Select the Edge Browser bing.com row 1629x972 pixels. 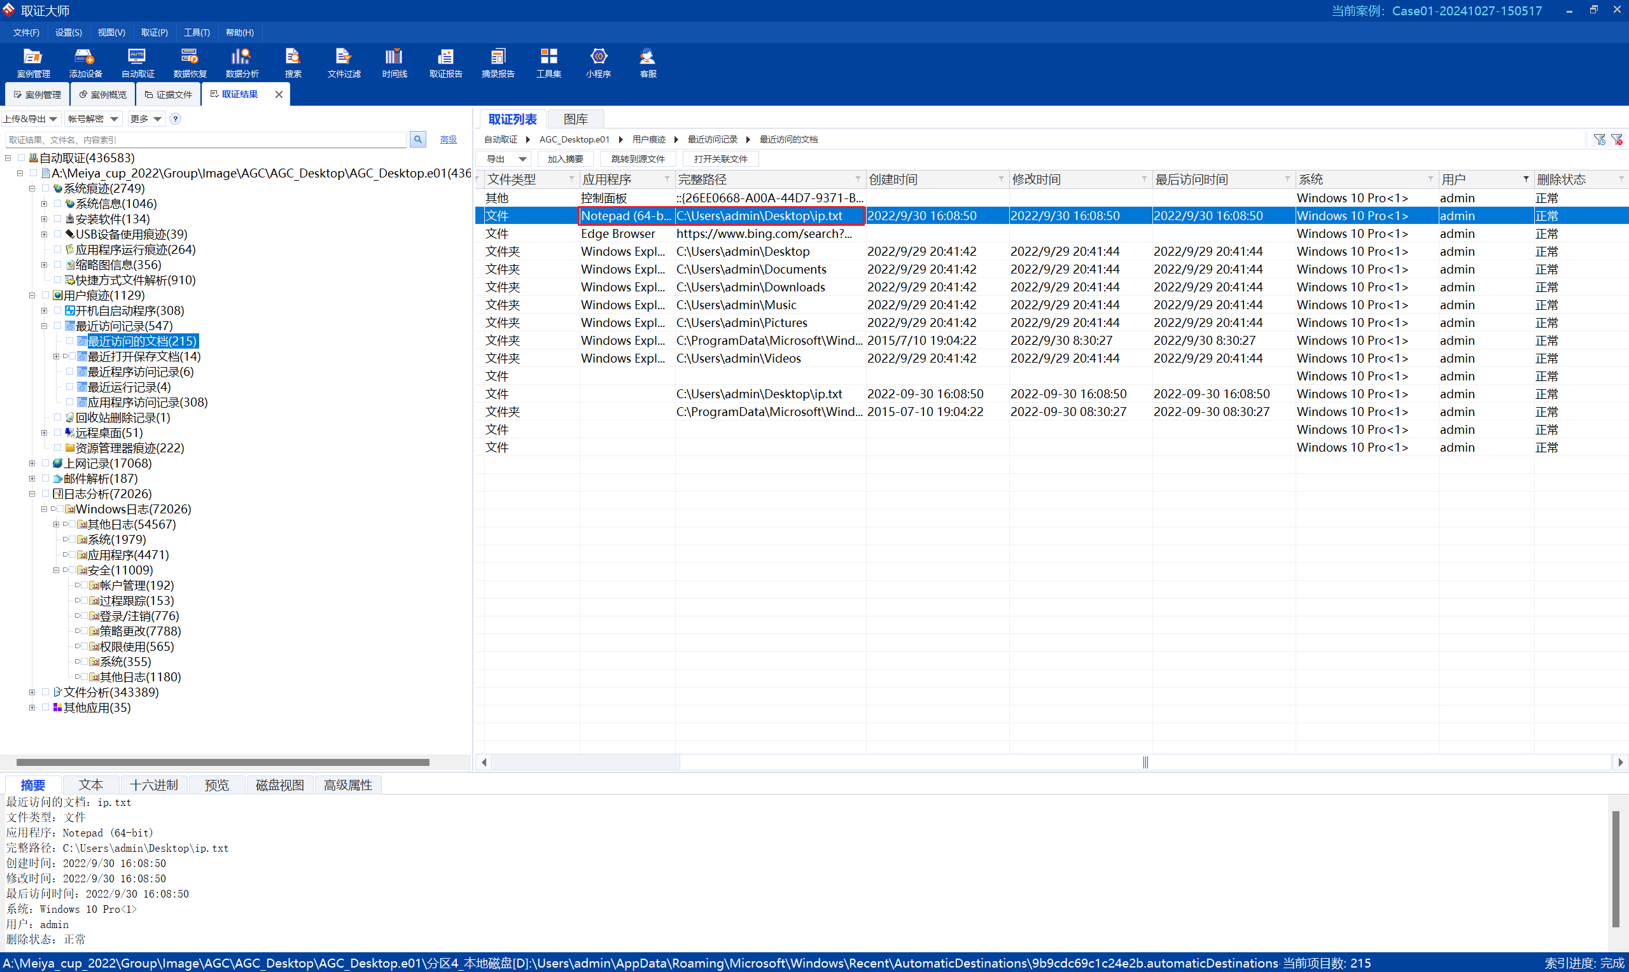(1052, 234)
